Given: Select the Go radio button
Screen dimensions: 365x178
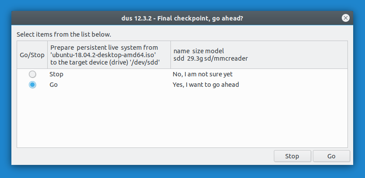Looking at the screenshot, I should click(x=32, y=85).
